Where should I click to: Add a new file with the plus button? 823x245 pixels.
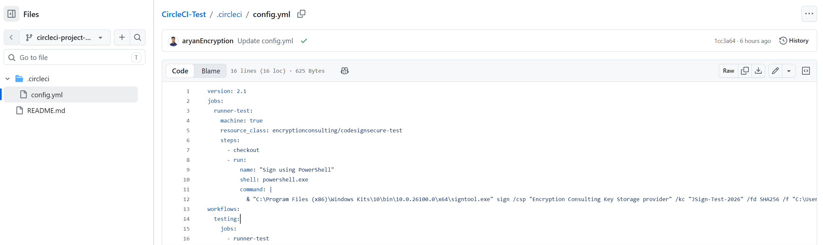coord(122,37)
